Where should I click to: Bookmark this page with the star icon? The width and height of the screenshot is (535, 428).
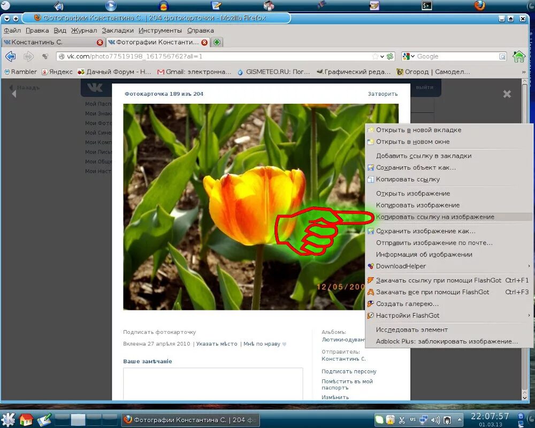pos(376,56)
